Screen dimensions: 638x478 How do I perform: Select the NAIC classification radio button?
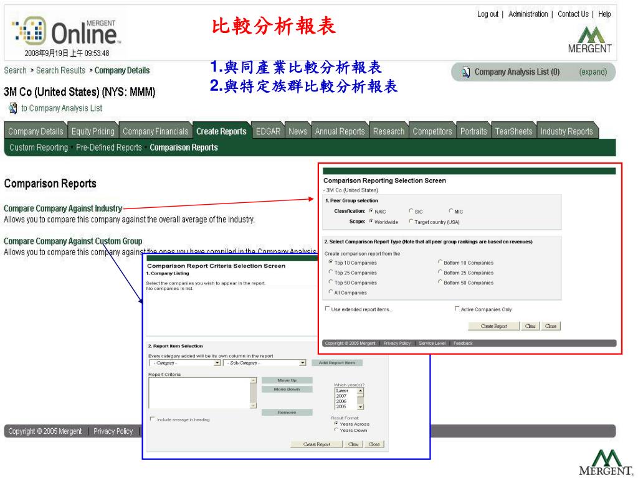click(371, 211)
